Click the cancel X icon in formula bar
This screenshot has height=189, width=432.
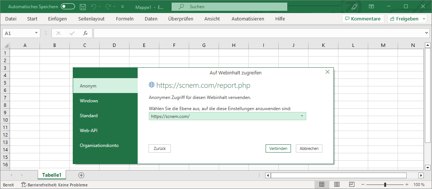[59, 33]
